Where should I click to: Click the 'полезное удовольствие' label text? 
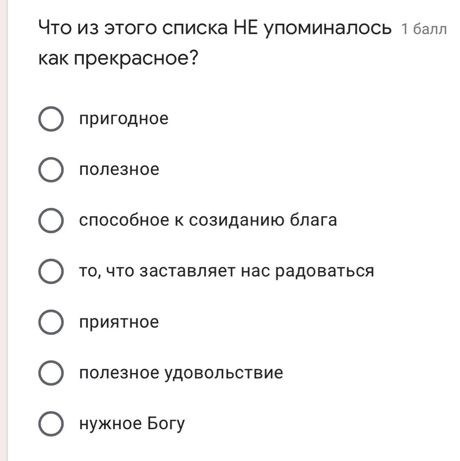point(181,373)
